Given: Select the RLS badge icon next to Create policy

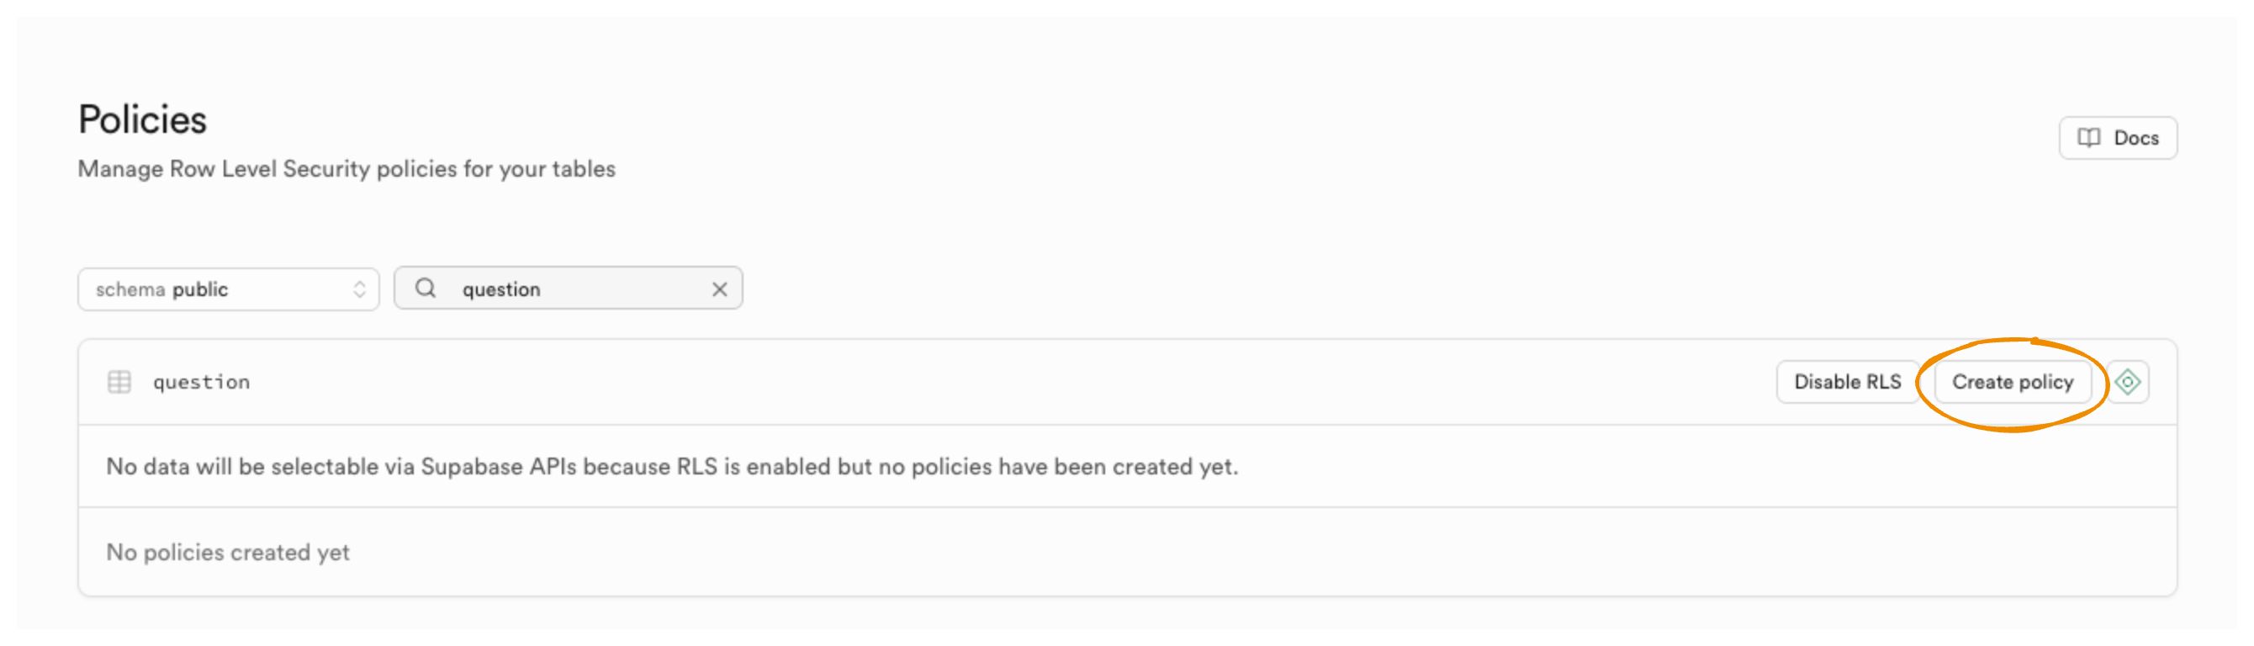Looking at the screenshot, I should [x=2128, y=382].
